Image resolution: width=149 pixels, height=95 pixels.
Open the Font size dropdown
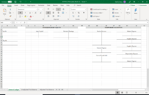(42, 9)
